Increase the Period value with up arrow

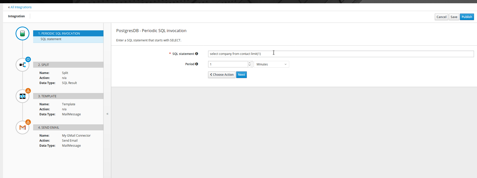click(250, 63)
